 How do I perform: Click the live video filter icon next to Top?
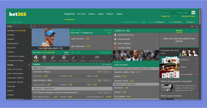tap(78, 52)
